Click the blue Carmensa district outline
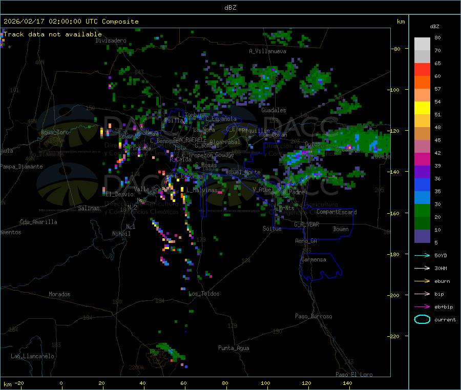The width and height of the screenshot is (461, 390). point(321,267)
